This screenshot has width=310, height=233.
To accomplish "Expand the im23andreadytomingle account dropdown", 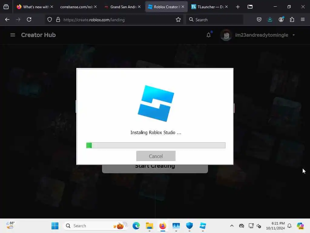I will click(294, 35).
